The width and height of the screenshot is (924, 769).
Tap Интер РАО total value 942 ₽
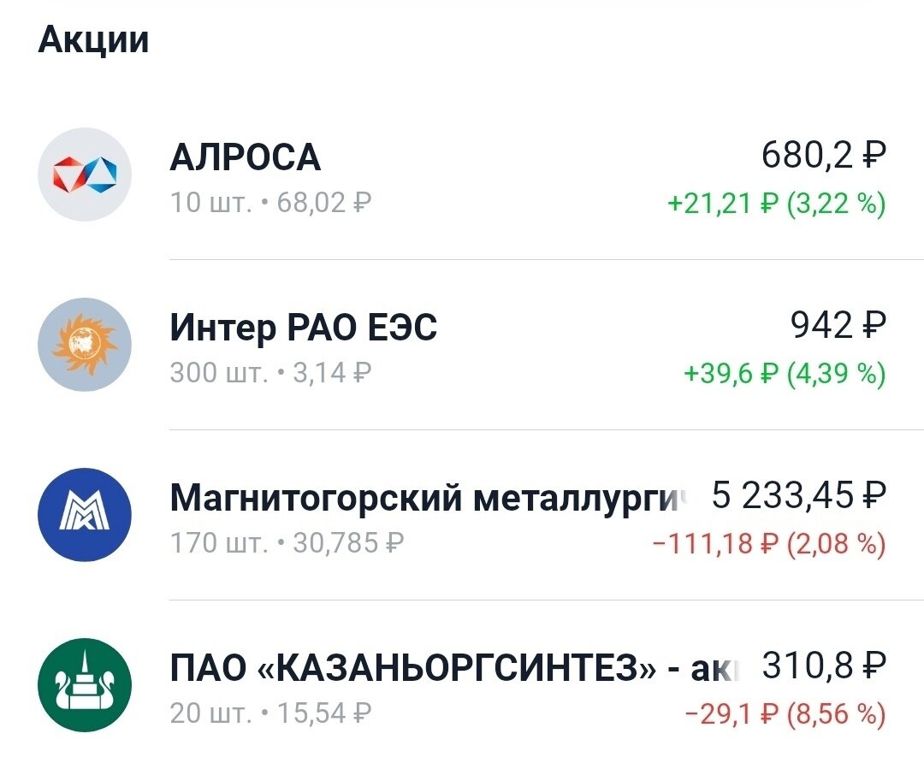pyautogui.click(x=838, y=325)
